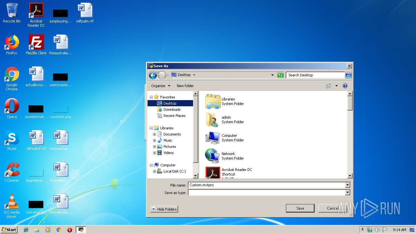Open Desktop breadcrumb arrow in address bar
This screenshot has height=234, width=416.
coord(194,75)
